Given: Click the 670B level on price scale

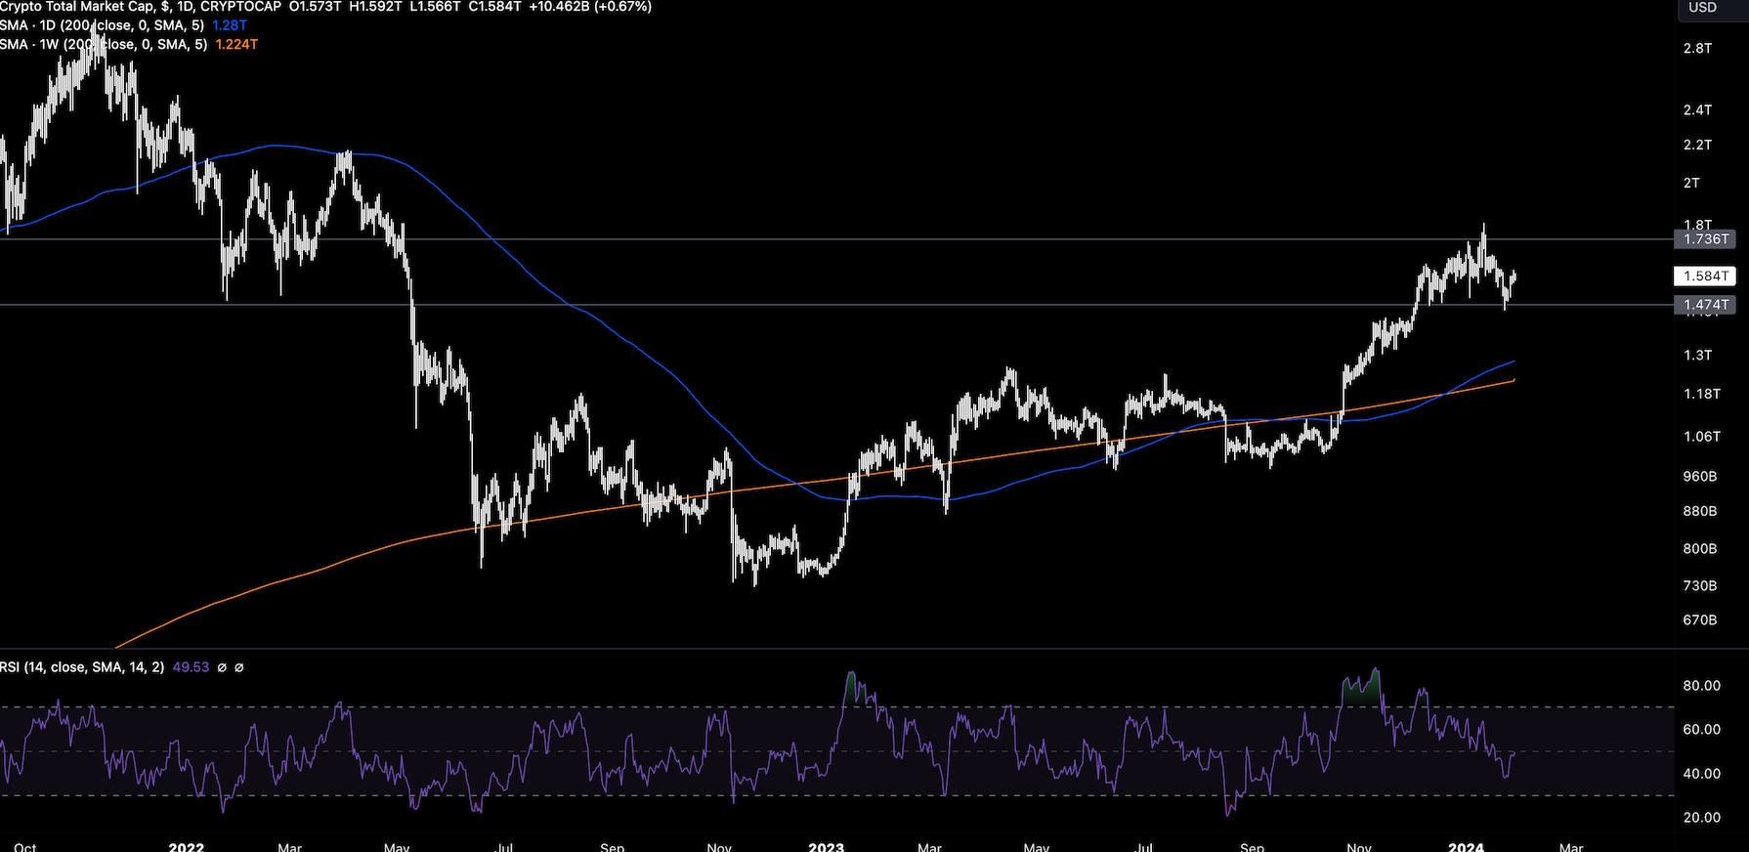Looking at the screenshot, I should 1699,620.
